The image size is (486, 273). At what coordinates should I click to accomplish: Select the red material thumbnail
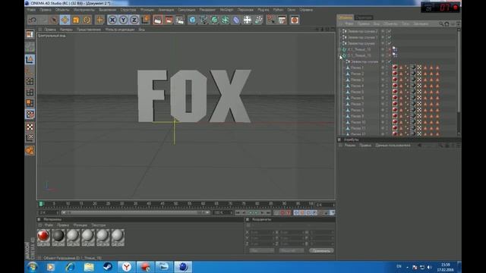pyautogui.click(x=43, y=237)
